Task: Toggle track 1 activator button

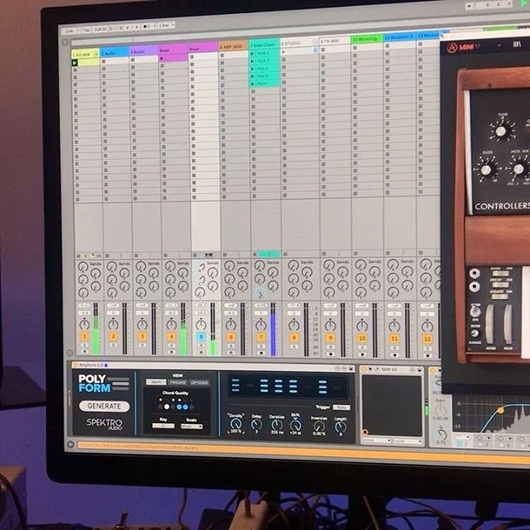Action: tap(84, 336)
